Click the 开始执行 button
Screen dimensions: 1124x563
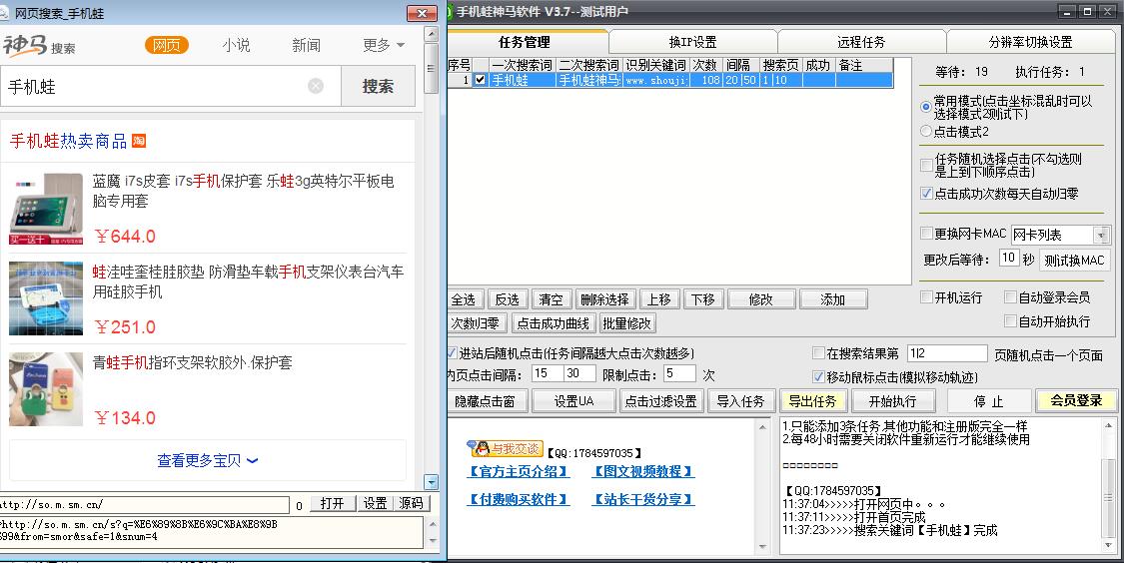[x=892, y=401]
